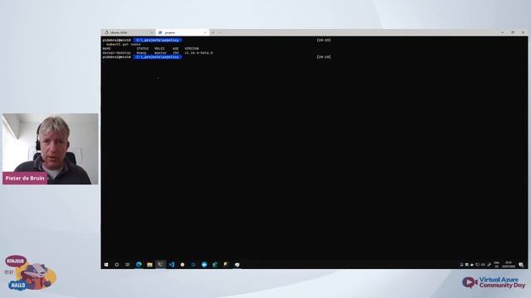Click the highlighted path in the last prompt
Viewport: 531px width, 298px height.
pyautogui.click(x=158, y=57)
